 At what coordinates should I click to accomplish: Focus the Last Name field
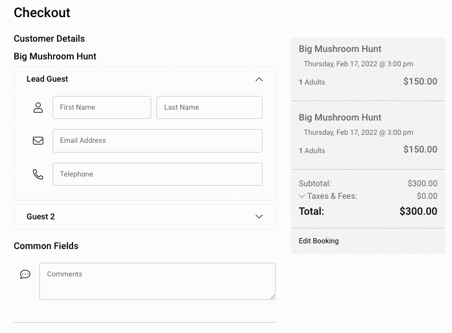tap(209, 107)
